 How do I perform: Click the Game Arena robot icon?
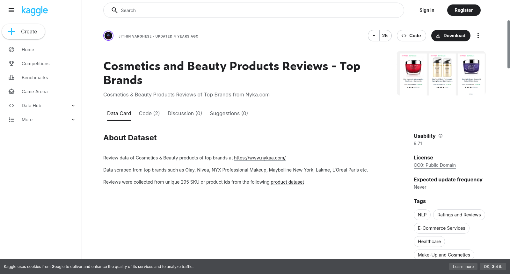tap(11, 92)
